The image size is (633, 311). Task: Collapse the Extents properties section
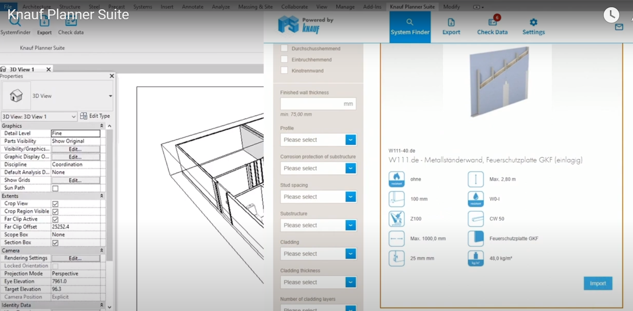coord(102,196)
